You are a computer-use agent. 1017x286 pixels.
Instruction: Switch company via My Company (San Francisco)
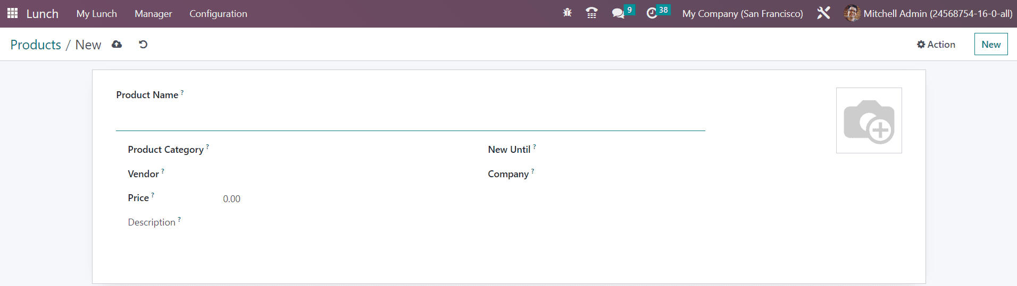[x=743, y=14]
